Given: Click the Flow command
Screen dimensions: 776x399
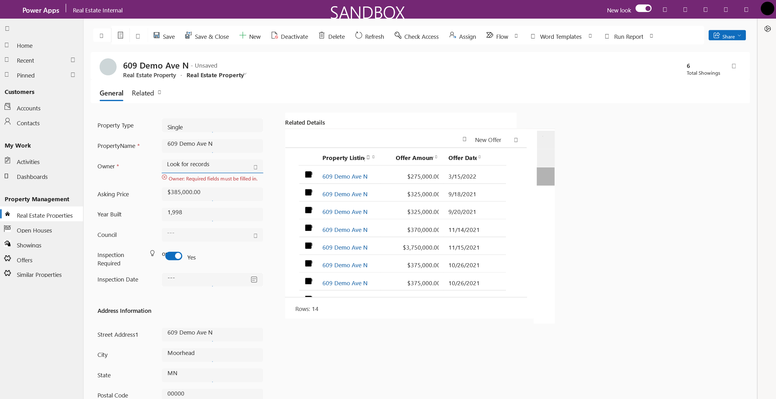Looking at the screenshot, I should click(497, 36).
